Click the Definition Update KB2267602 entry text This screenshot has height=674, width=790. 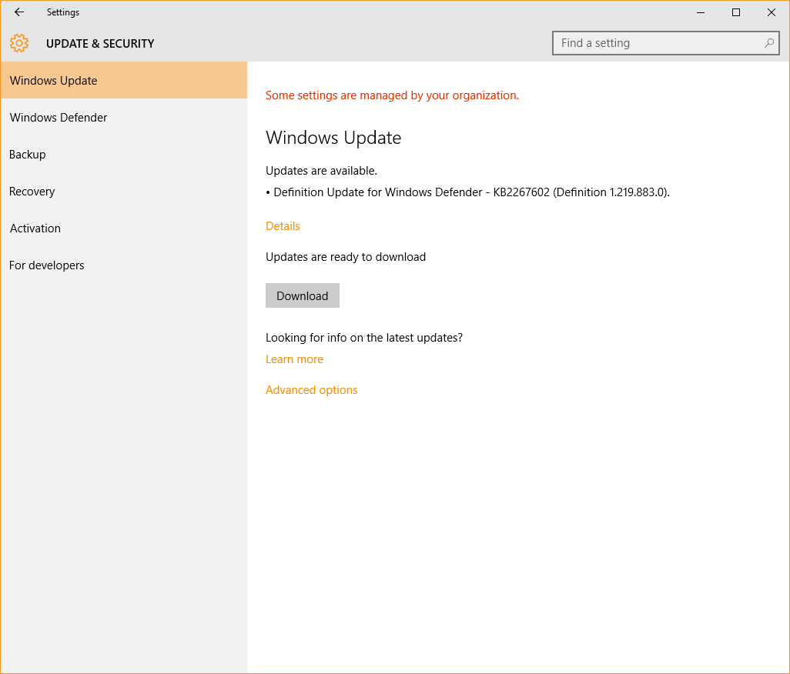467,192
